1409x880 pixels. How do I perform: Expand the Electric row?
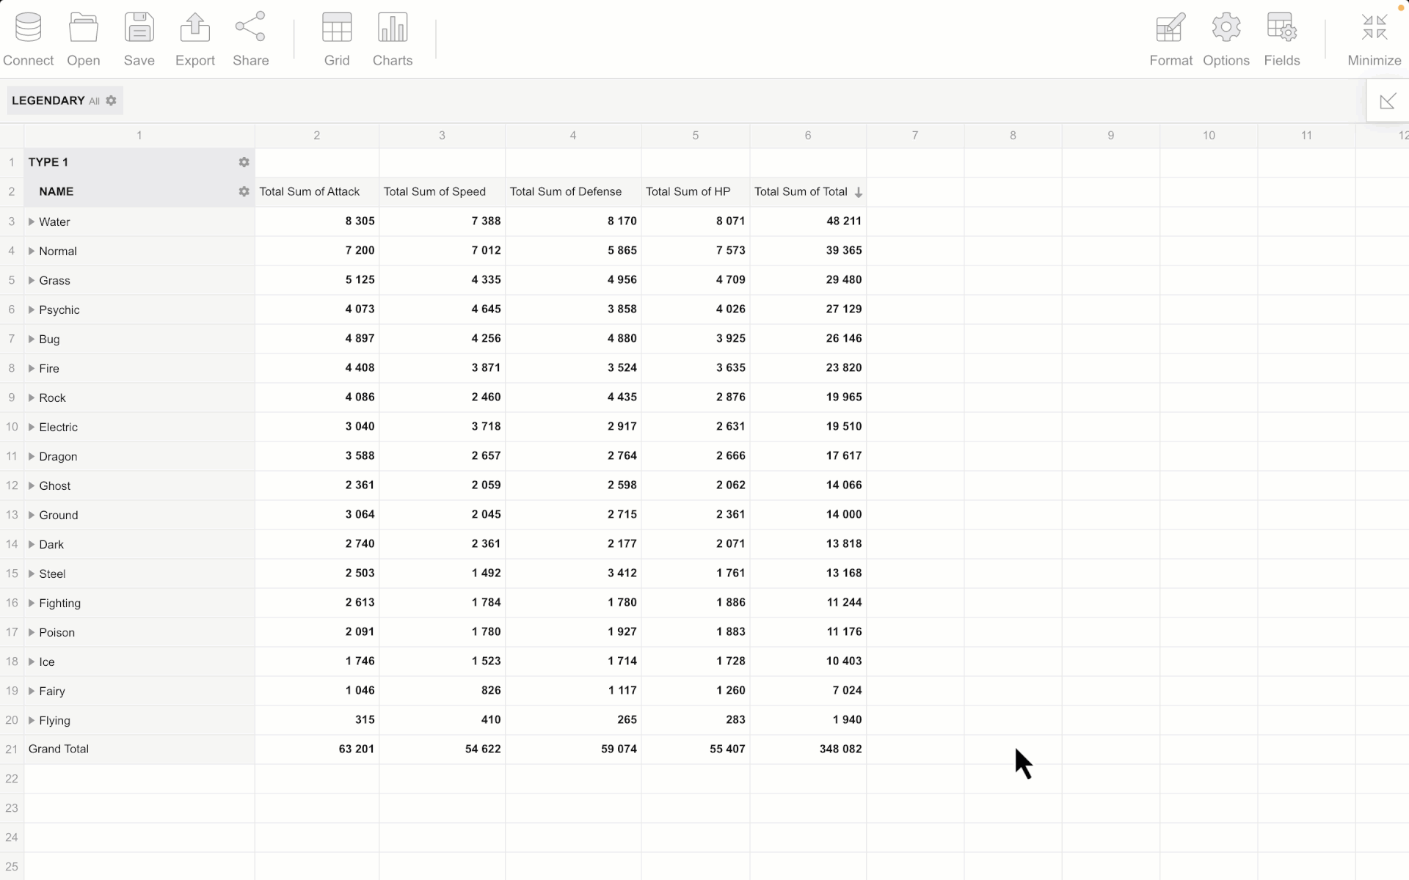click(32, 427)
